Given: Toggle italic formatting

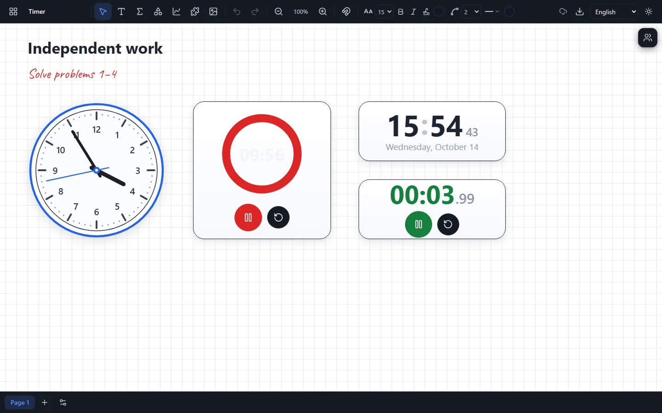Looking at the screenshot, I should click(413, 11).
